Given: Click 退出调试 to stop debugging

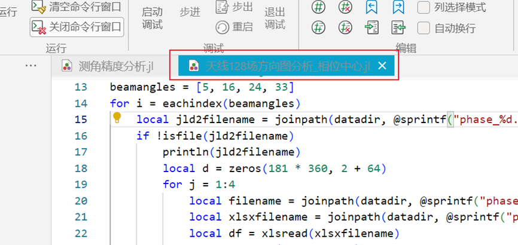Looking at the screenshot, I should (x=275, y=18).
